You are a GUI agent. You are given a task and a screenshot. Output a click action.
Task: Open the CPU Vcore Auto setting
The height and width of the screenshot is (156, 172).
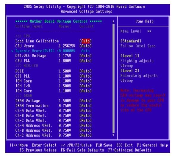point(85,46)
